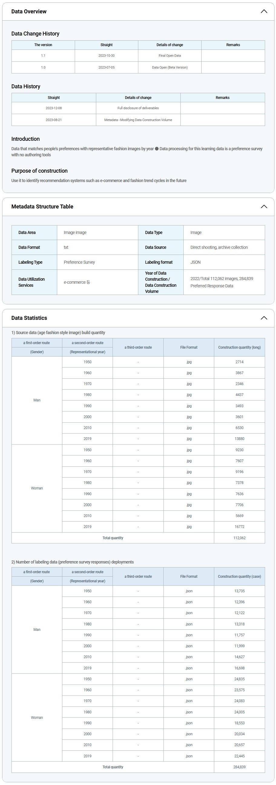Select the 284,839 total quantity cell

coord(239,767)
